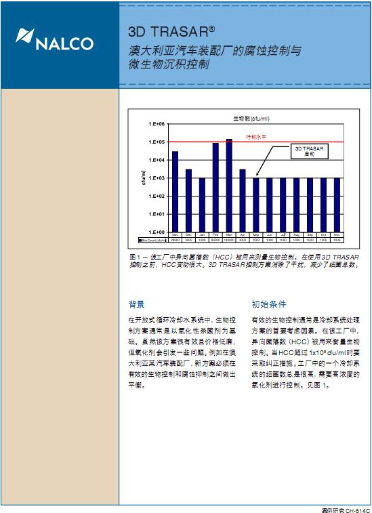The image size is (372, 513).
Task: Select the tallest bar for Mar
Action: coord(229,186)
